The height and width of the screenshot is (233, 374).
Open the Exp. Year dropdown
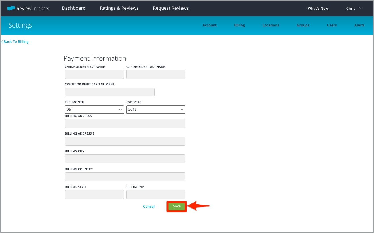156,110
